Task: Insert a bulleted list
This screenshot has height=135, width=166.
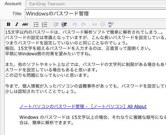Action: coord(36,24)
